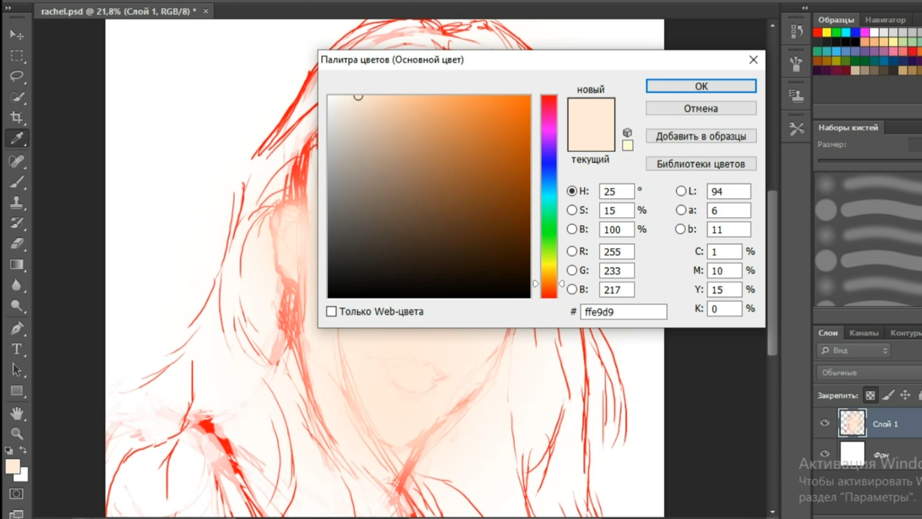Switch to the Каналы tab
The height and width of the screenshot is (519, 922).
coord(864,332)
